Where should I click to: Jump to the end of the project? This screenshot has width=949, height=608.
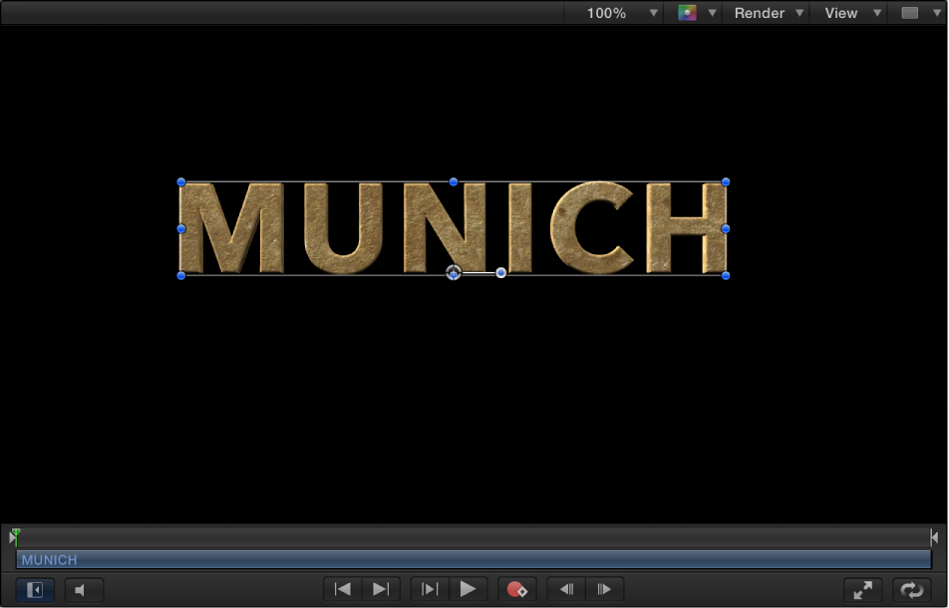click(x=380, y=589)
